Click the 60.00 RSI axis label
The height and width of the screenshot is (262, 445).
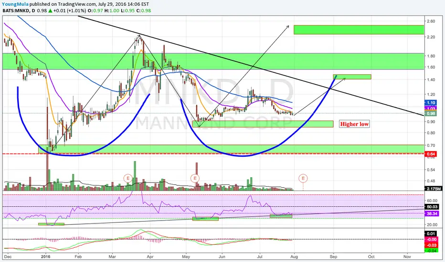click(x=432, y=201)
